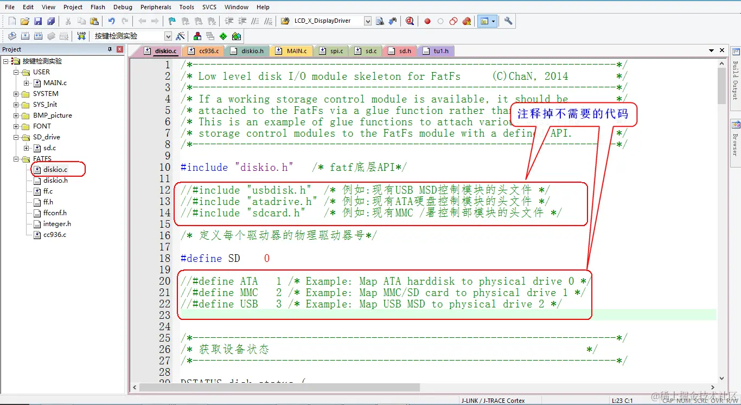The height and width of the screenshot is (405, 741).
Task: Open Manage Run-Time Environment green diamond
Action: 223,36
